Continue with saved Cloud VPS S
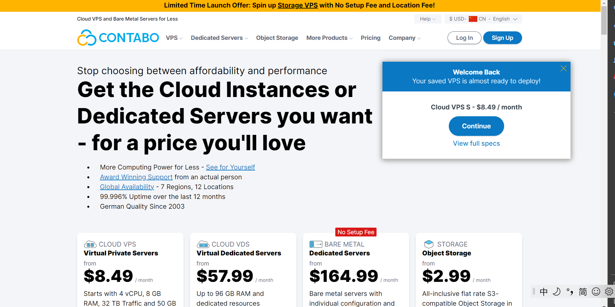The height and width of the screenshot is (307, 615). (476, 126)
